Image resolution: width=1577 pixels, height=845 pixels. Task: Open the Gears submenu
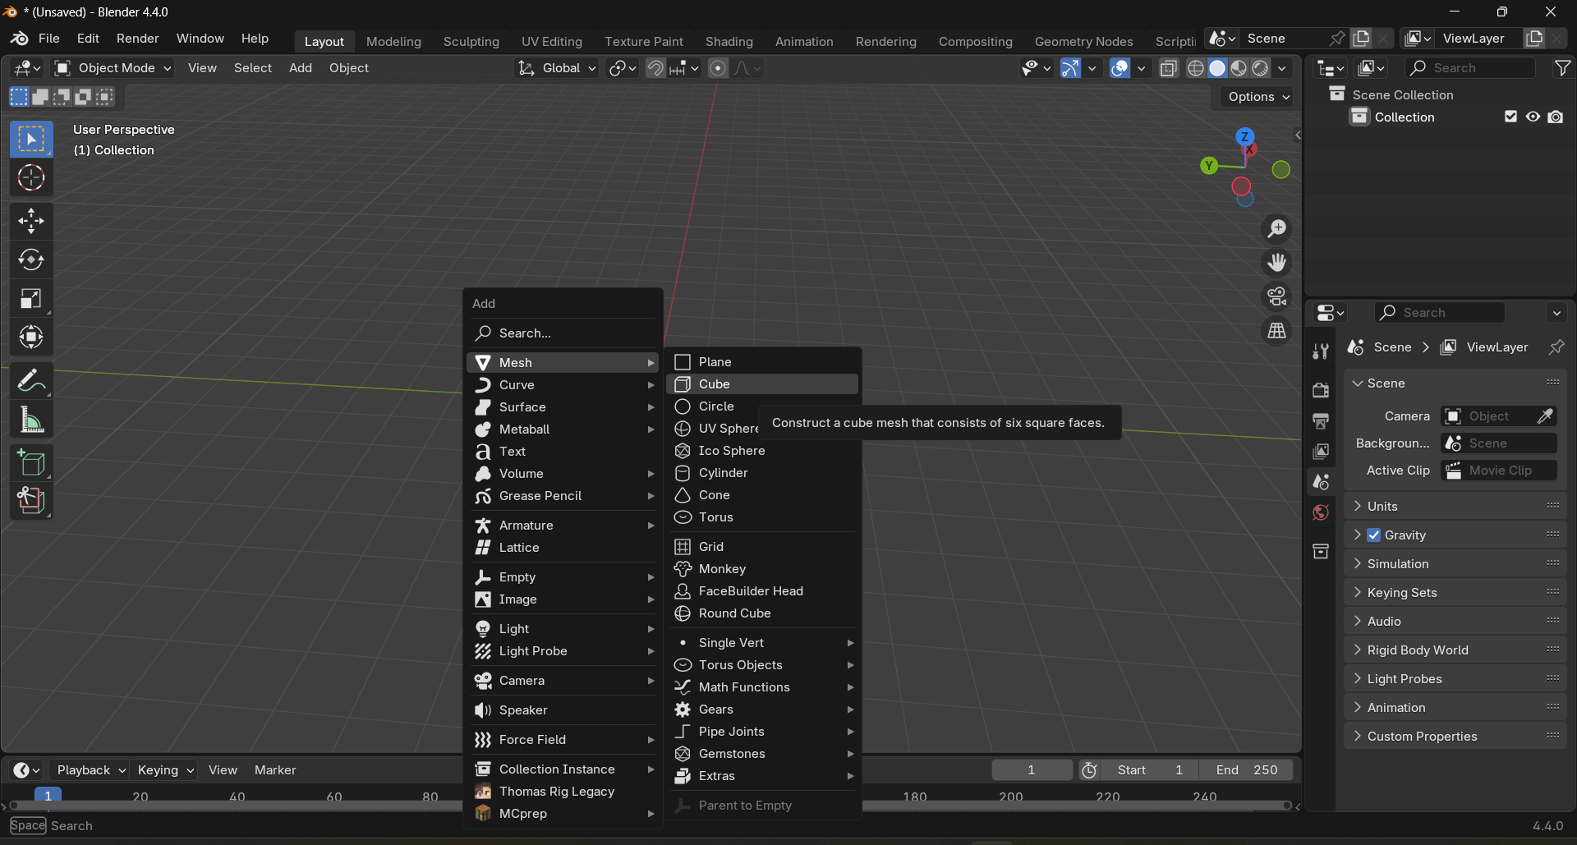pos(763,710)
